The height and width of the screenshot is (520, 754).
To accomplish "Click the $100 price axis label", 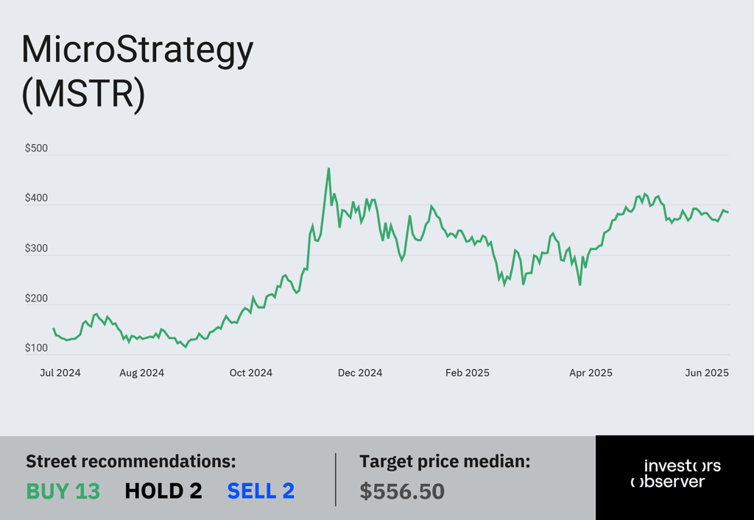I will coord(37,348).
